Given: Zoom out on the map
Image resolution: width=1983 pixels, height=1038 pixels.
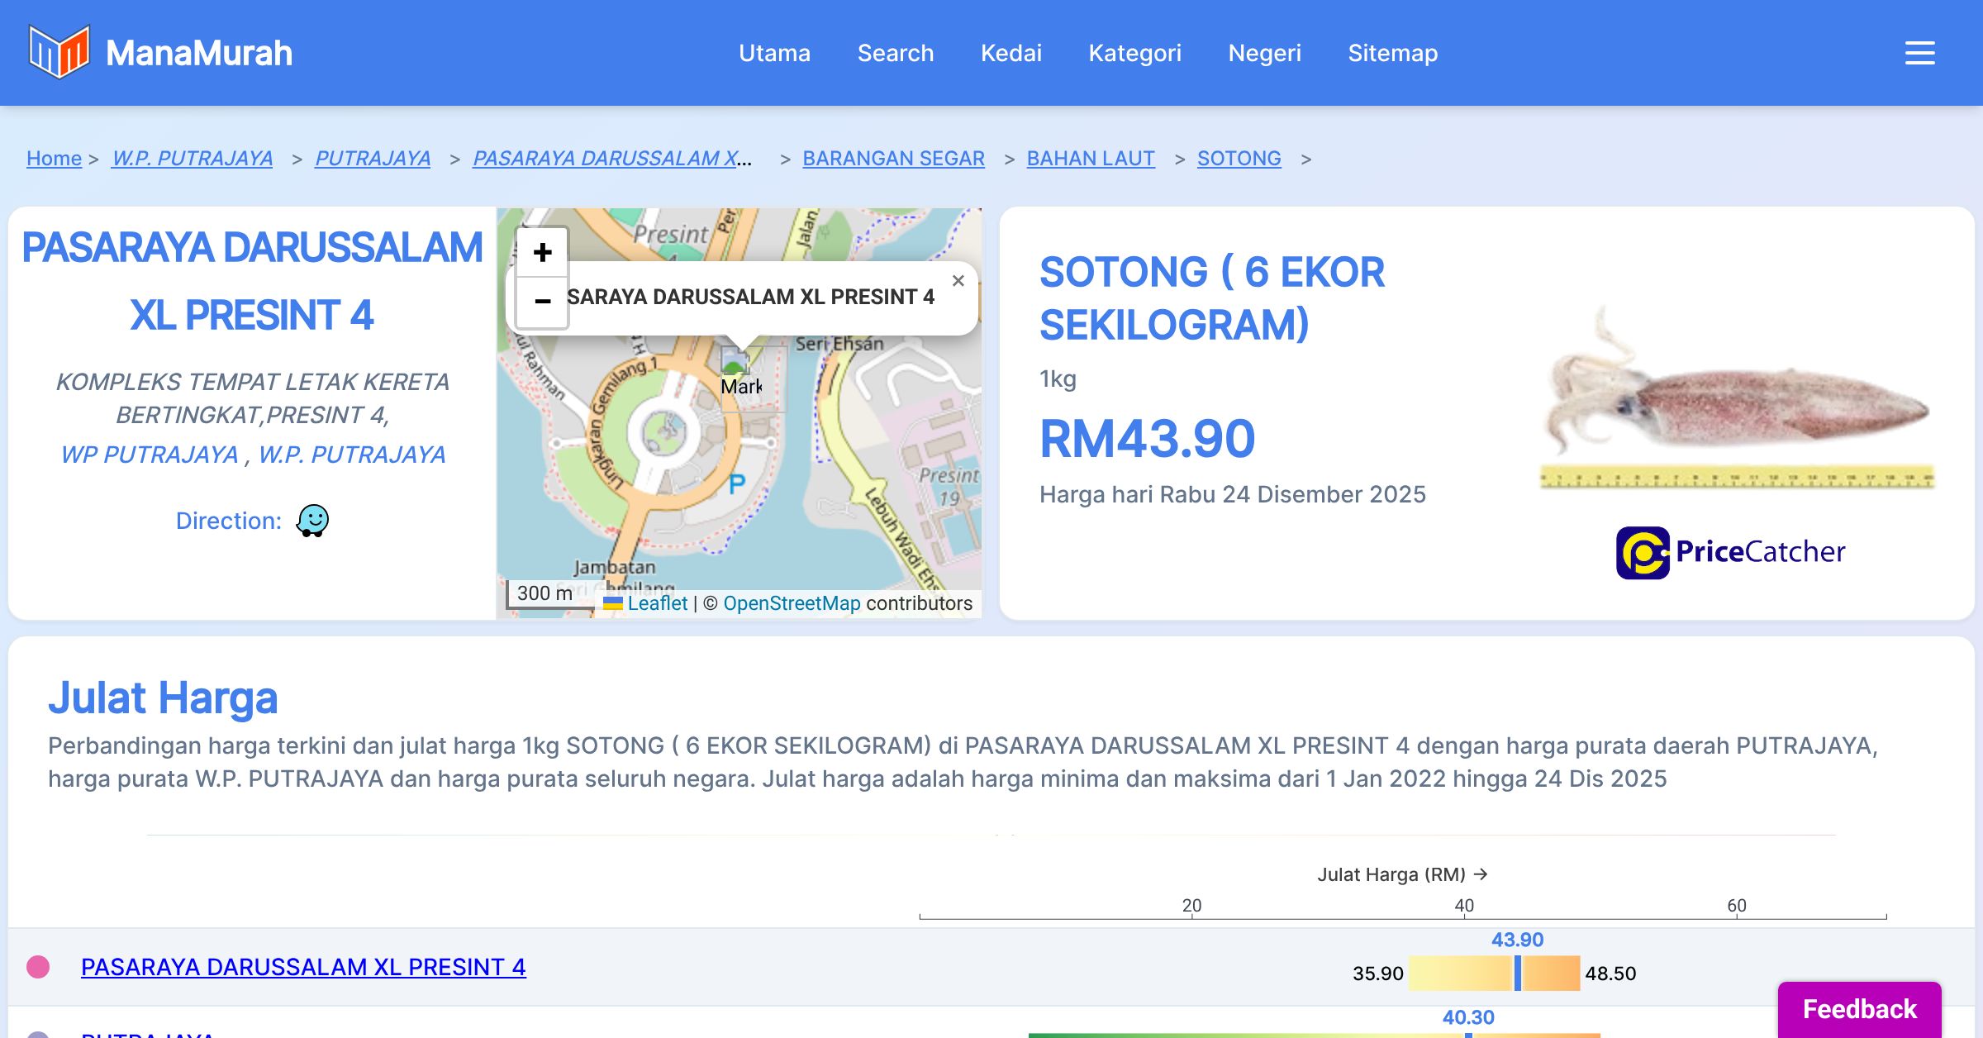Looking at the screenshot, I should tap(542, 302).
